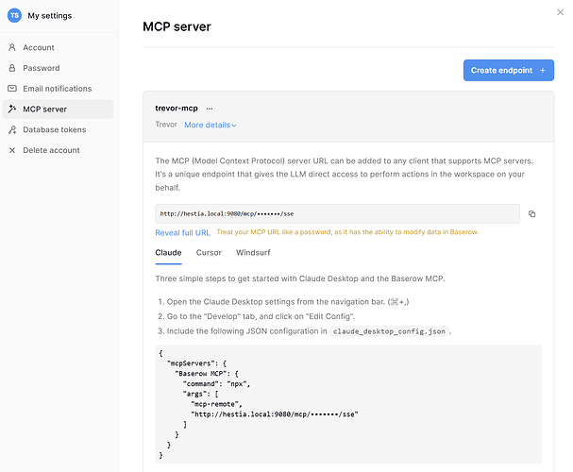573x472 pixels.
Task: Switch to the Claude tab
Action: (168, 253)
